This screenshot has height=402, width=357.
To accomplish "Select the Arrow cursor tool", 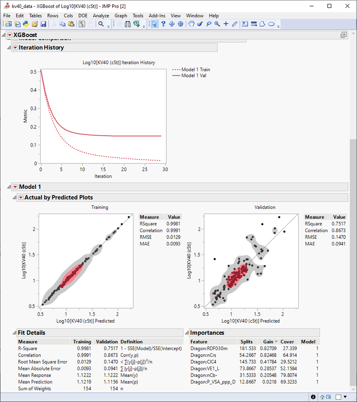I will click(155, 24).
